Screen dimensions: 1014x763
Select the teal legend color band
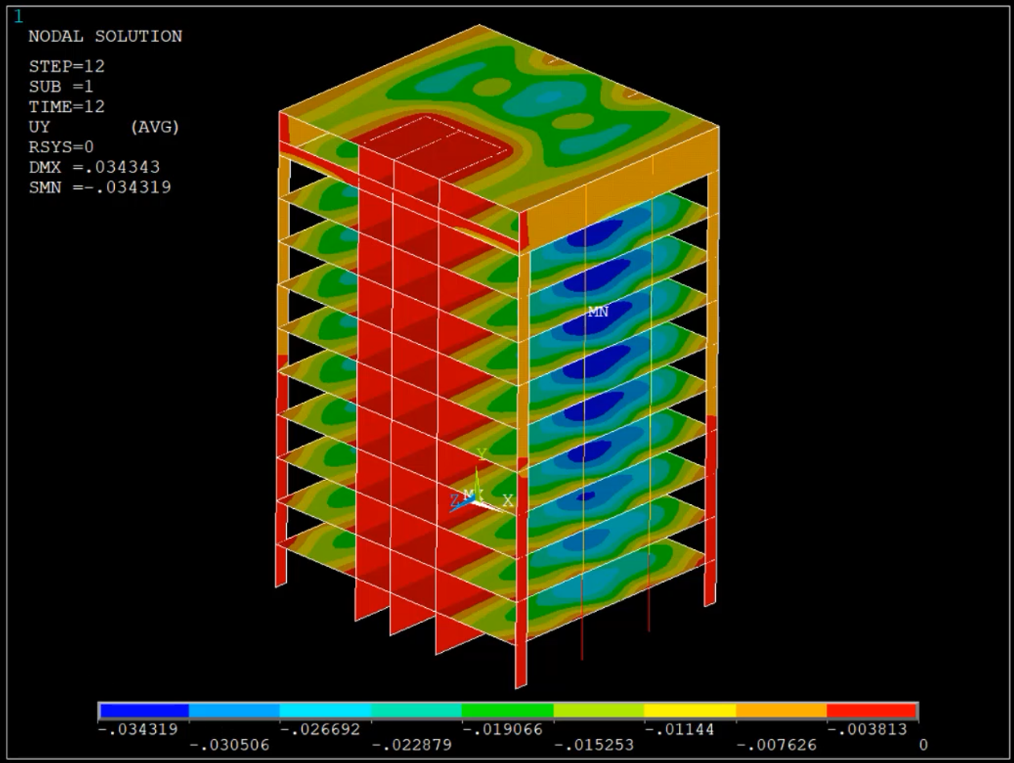tap(416, 711)
